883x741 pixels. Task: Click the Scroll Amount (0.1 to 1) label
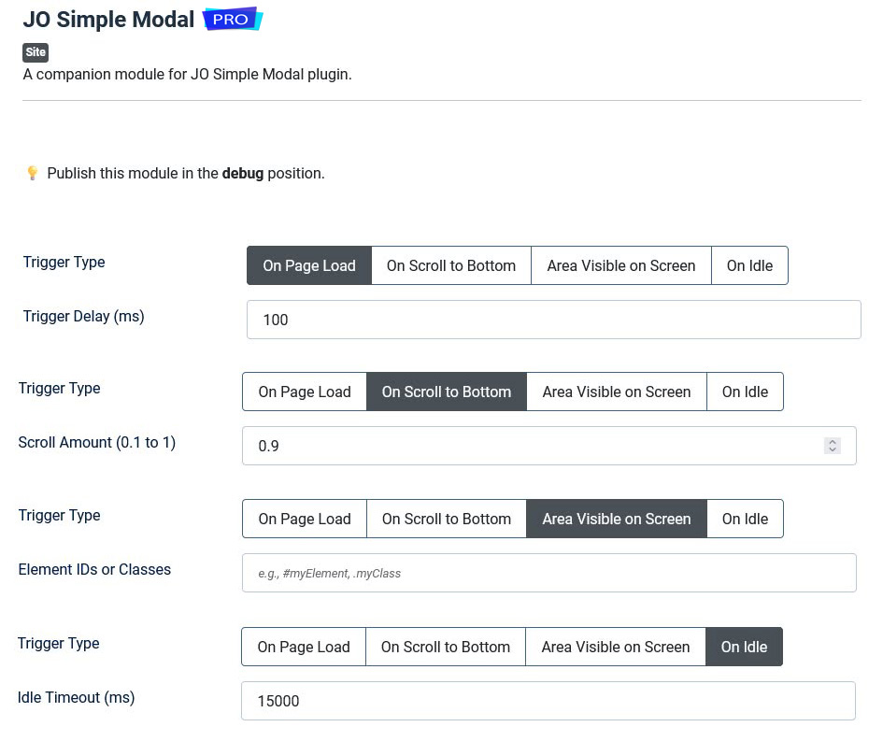coord(97,443)
